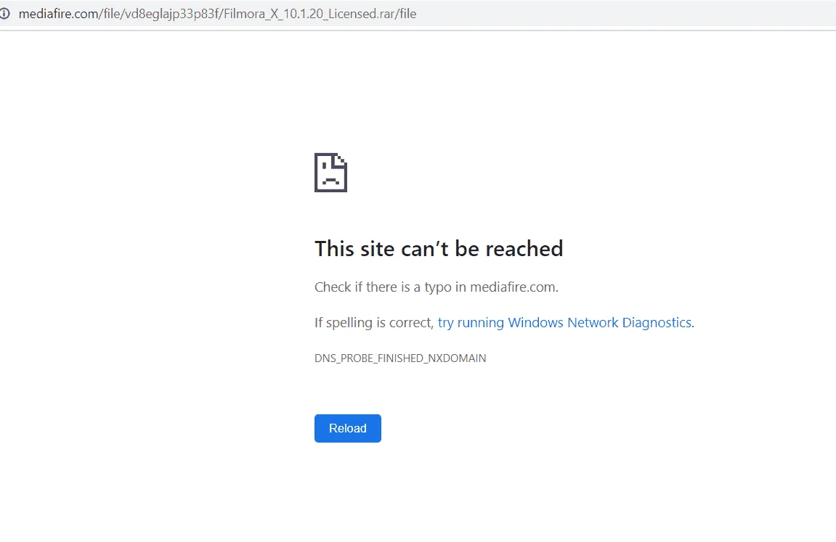
Task: Click the sad page error icon
Action: pyautogui.click(x=330, y=173)
